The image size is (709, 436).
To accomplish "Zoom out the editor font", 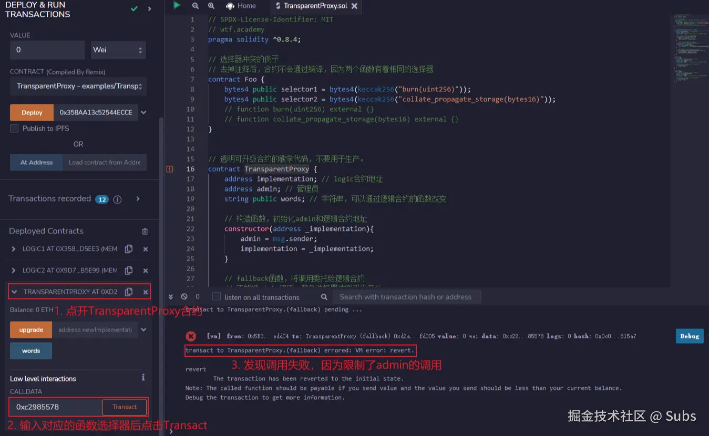I will [x=196, y=6].
